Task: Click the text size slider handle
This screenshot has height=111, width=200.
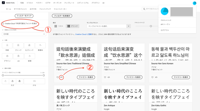Action: (151, 26)
